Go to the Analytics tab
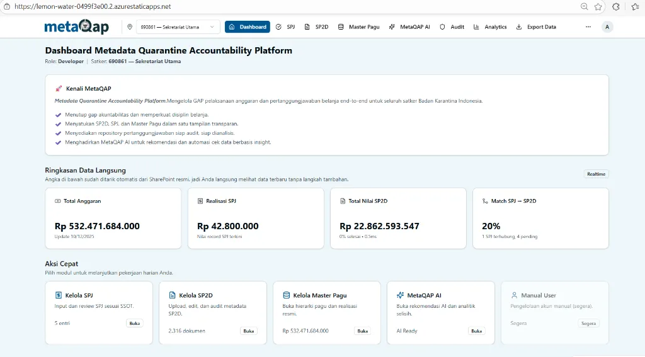This screenshot has height=357, width=645. coord(490,27)
